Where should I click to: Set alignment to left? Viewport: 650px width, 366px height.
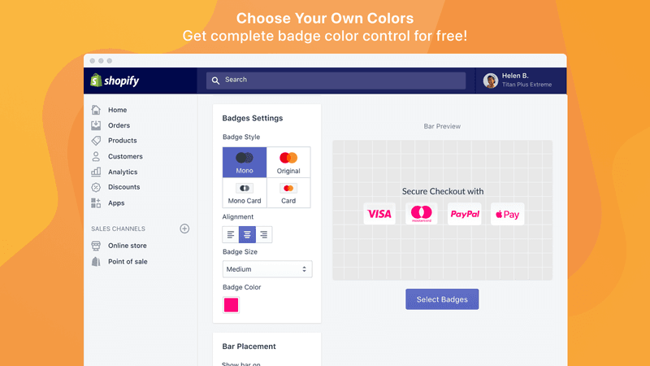(231, 235)
